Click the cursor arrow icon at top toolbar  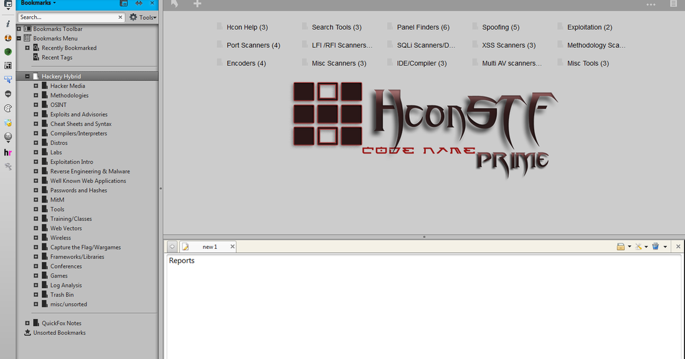click(174, 4)
